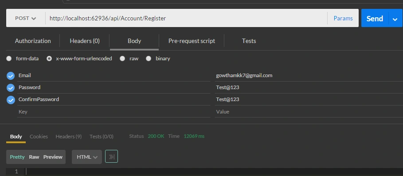Click the request URL input field
This screenshot has height=176, width=403.
coord(186,18)
